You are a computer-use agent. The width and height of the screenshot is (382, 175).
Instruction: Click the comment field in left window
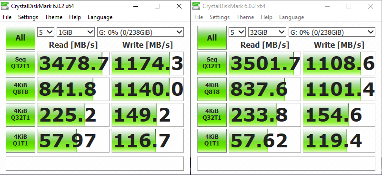pyautogui.click(x=95, y=164)
